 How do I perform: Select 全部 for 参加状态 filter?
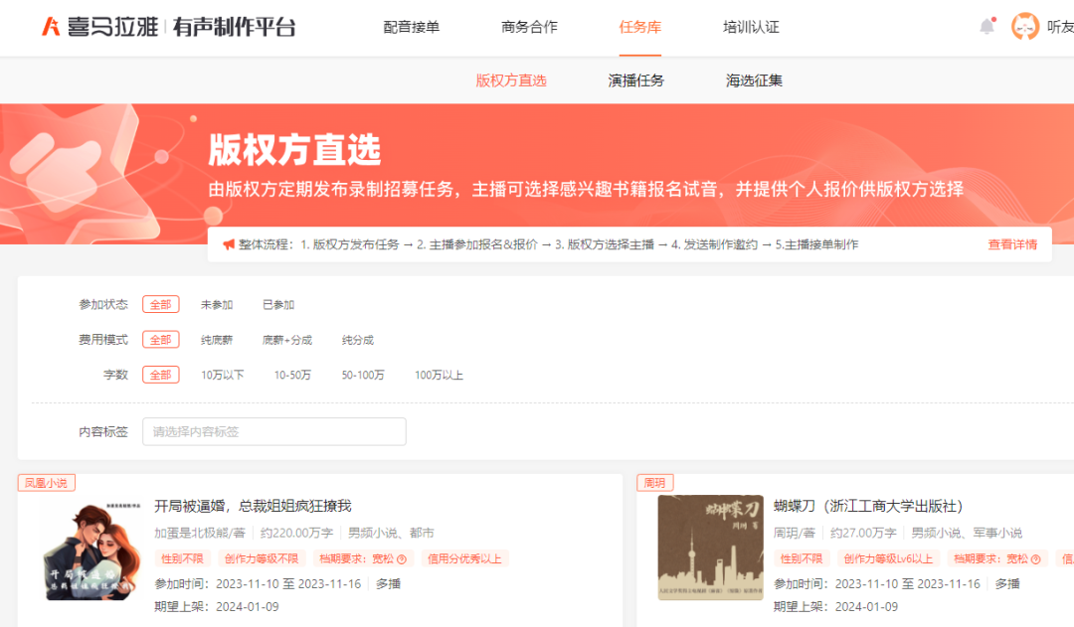pyautogui.click(x=161, y=305)
